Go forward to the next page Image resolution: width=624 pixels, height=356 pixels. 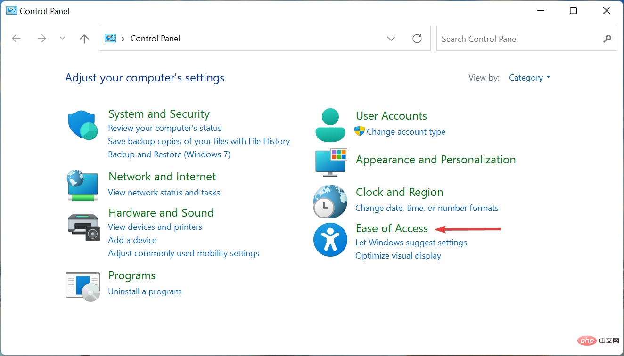click(x=42, y=39)
